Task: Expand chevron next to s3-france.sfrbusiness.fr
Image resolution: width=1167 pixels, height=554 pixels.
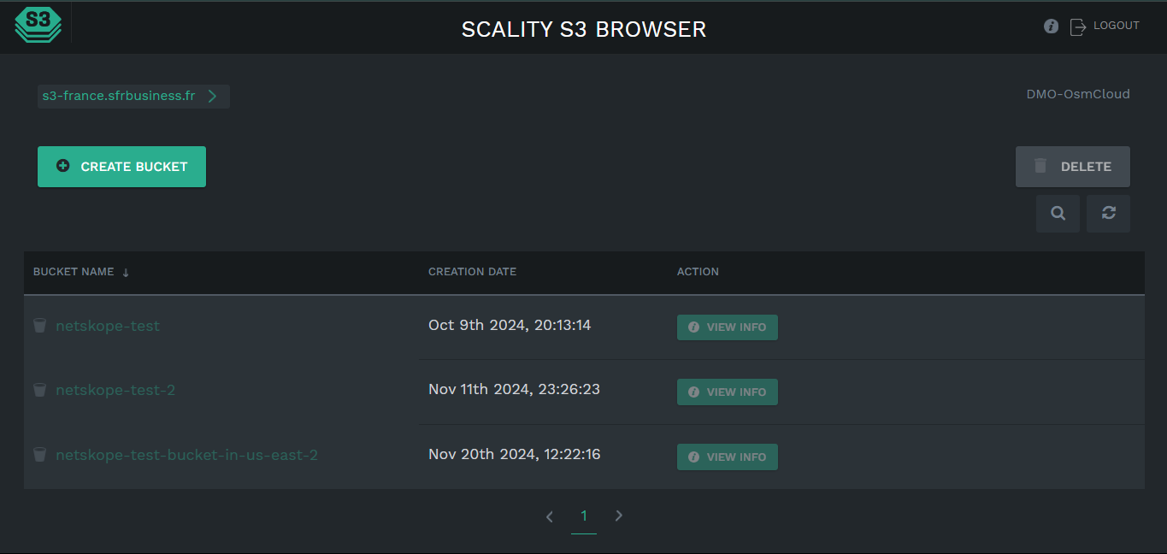Action: [x=212, y=97]
